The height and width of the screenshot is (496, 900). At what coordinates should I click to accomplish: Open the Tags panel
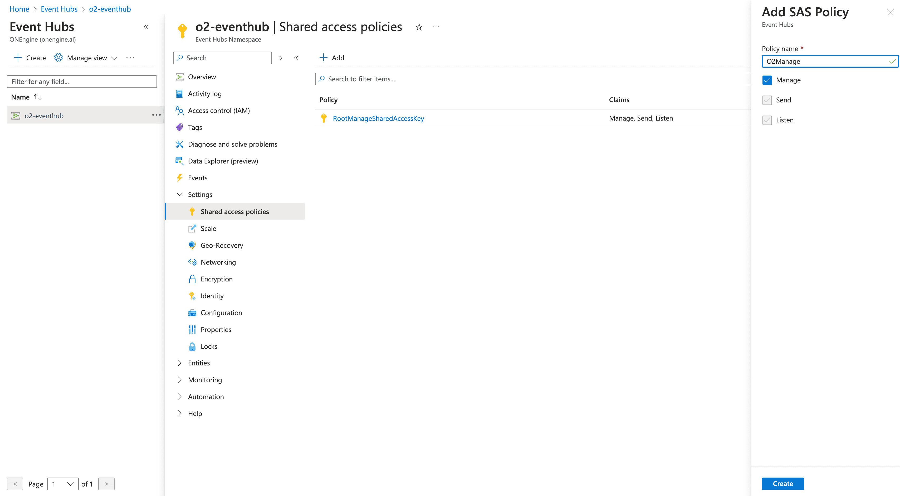[x=195, y=127]
